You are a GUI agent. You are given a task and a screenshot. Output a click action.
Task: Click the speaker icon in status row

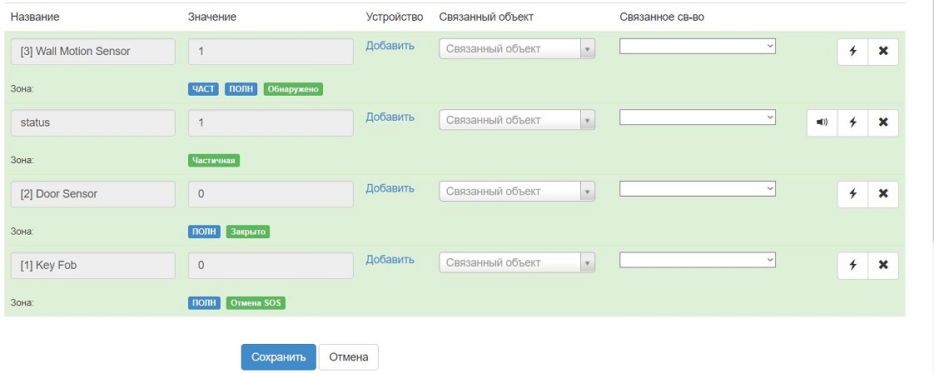(x=822, y=123)
